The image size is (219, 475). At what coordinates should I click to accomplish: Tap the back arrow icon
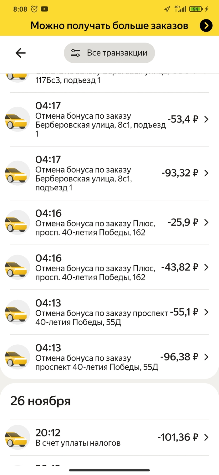(x=21, y=53)
